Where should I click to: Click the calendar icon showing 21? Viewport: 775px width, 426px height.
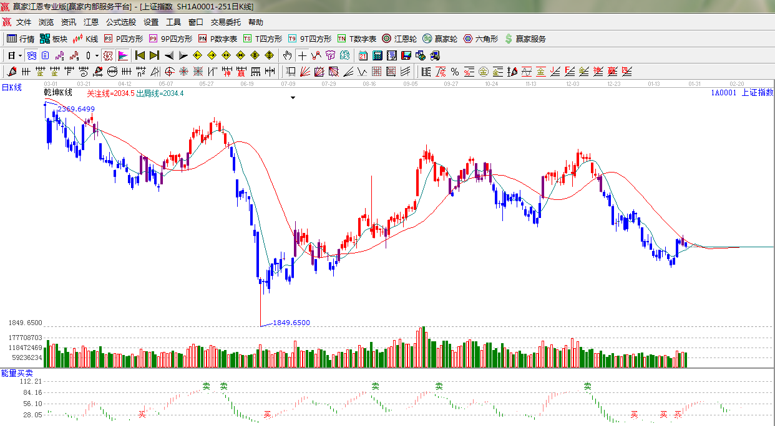[x=362, y=55]
